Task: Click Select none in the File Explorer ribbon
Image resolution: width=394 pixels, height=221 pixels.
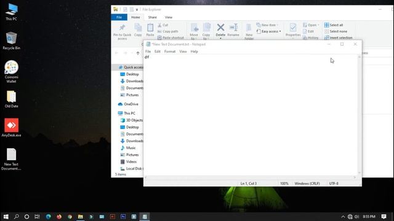Action: [x=336, y=31]
